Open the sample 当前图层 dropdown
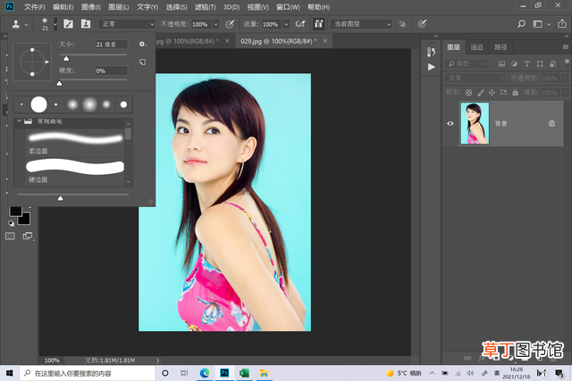The image size is (572, 381). (361, 24)
